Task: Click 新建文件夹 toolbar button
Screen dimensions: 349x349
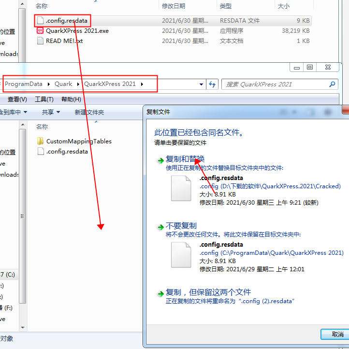Action: (x=89, y=112)
